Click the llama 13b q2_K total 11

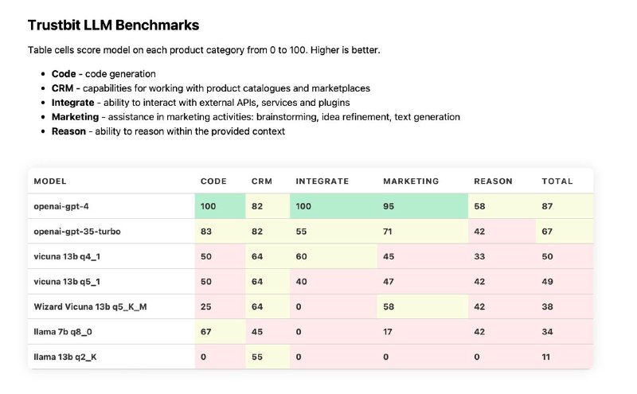pyautogui.click(x=545, y=357)
